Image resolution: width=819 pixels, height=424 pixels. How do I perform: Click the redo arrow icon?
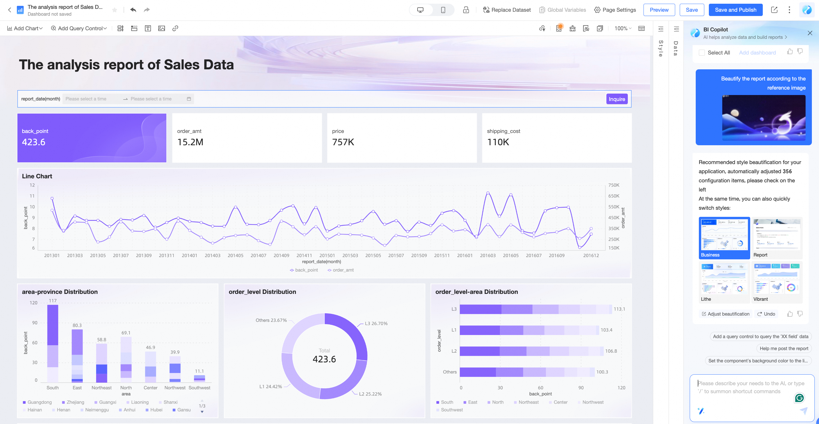pos(147,10)
